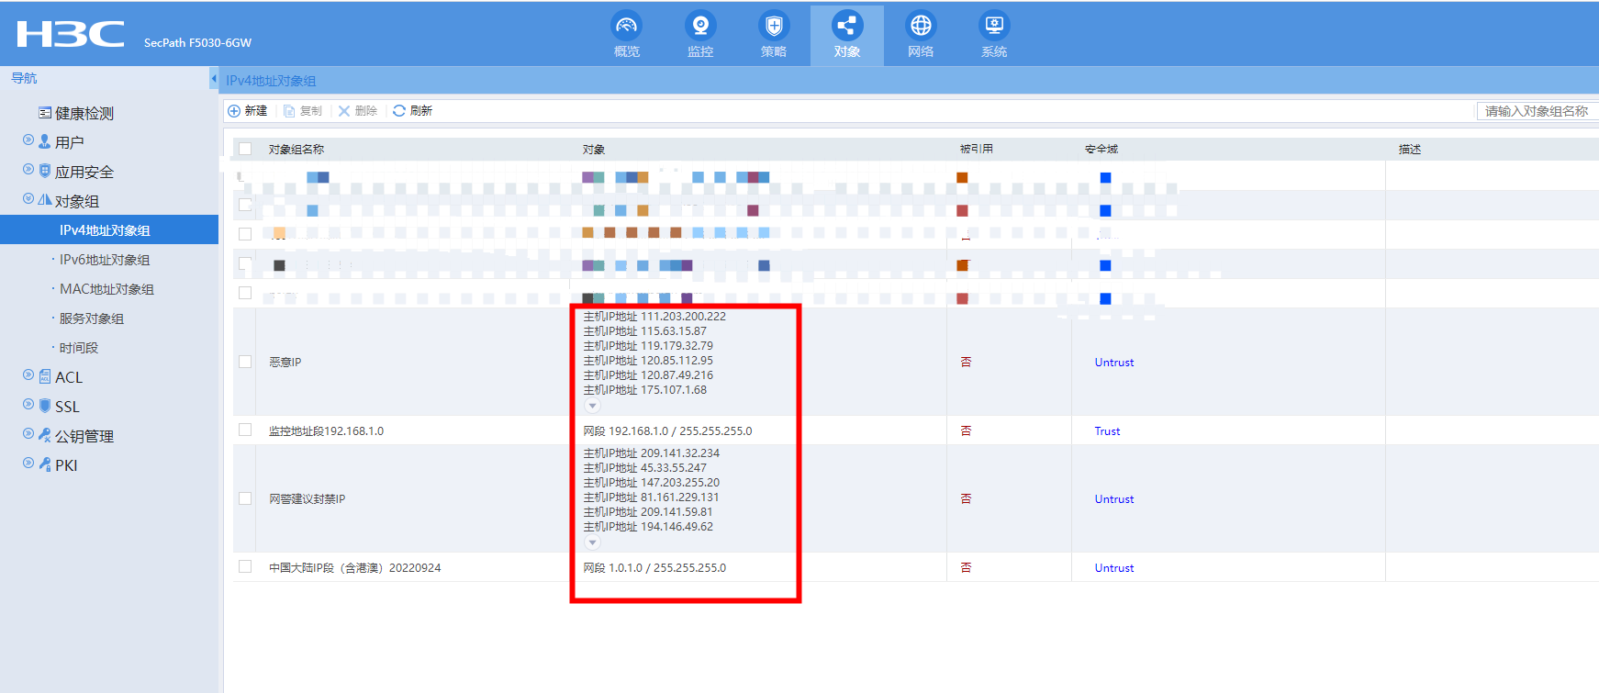The width and height of the screenshot is (1599, 693).
Task: Check the 中国大陆IP段 (含港澳) 20220924 row checkbox
Action: (245, 566)
